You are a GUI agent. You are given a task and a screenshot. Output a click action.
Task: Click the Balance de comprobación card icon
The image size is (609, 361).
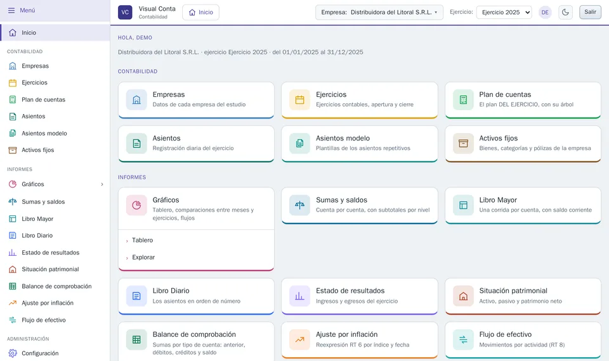[x=136, y=339]
